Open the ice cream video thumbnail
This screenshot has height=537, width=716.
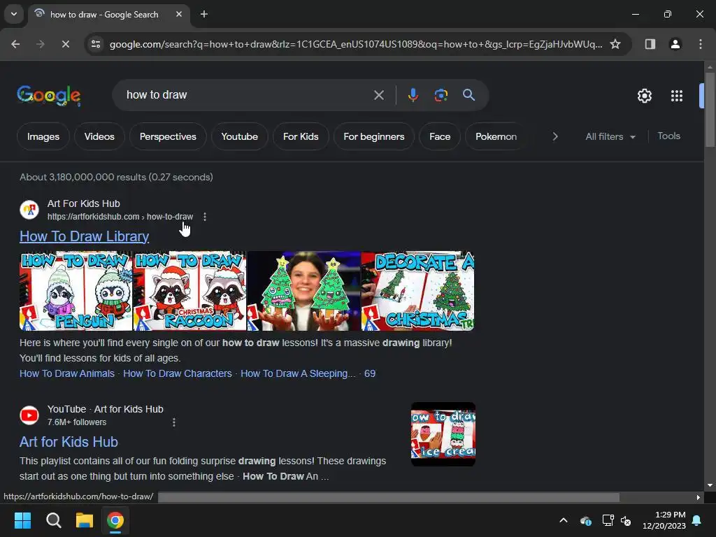tap(443, 434)
